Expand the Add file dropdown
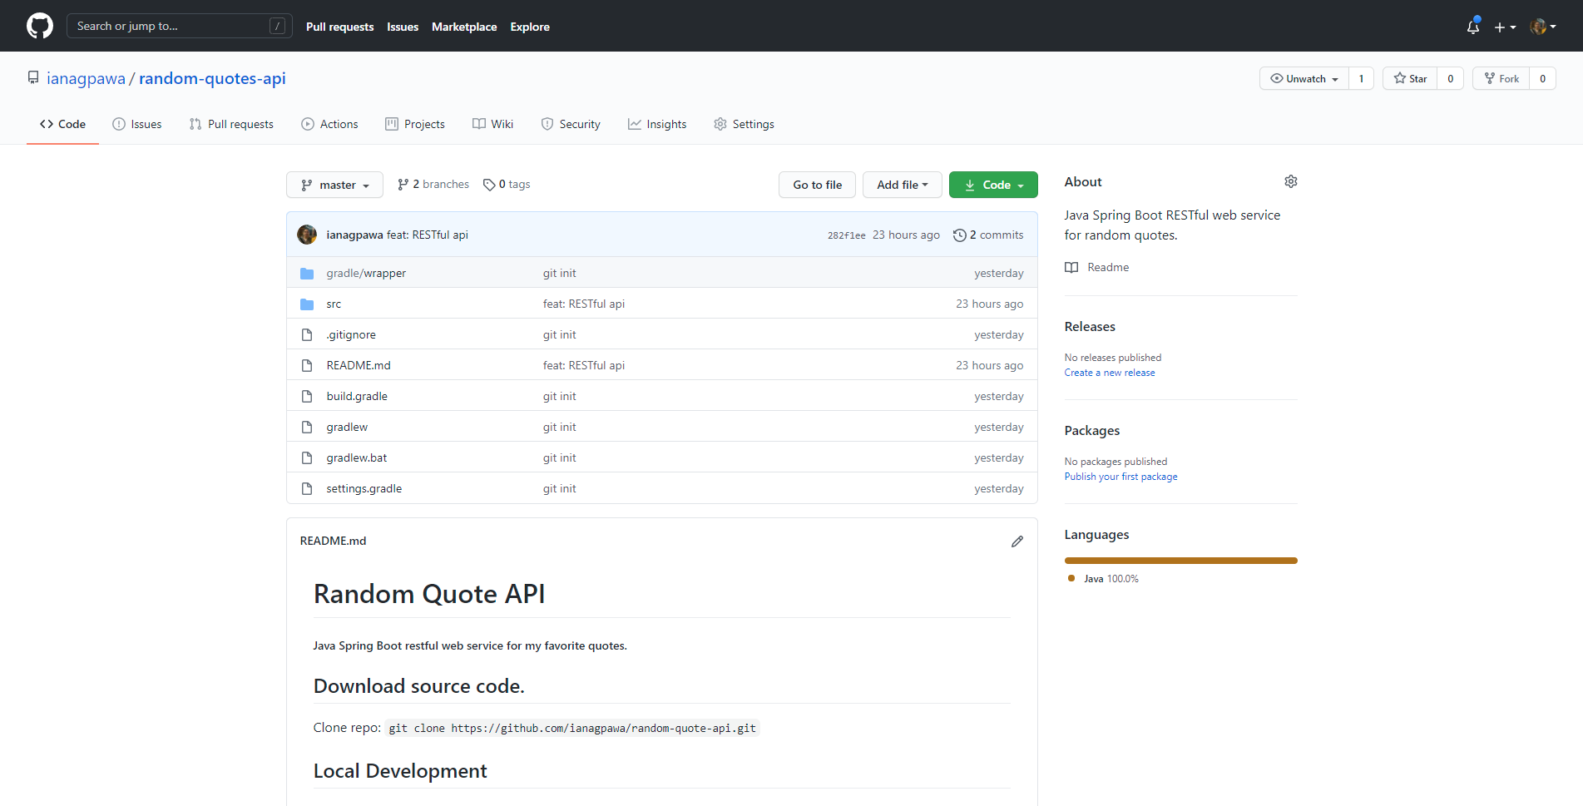The width and height of the screenshot is (1583, 806). coord(902,185)
